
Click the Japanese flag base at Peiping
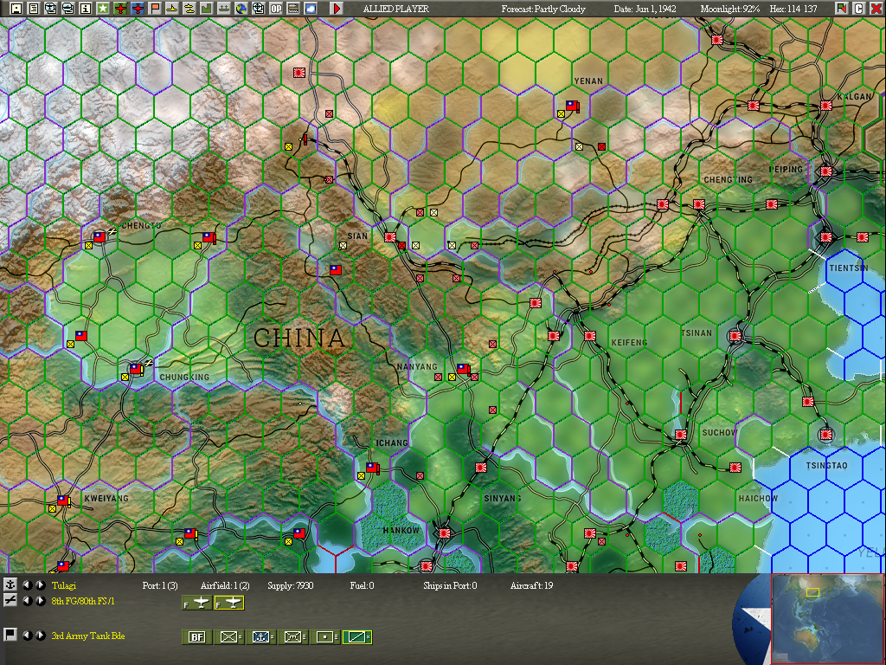tap(826, 171)
